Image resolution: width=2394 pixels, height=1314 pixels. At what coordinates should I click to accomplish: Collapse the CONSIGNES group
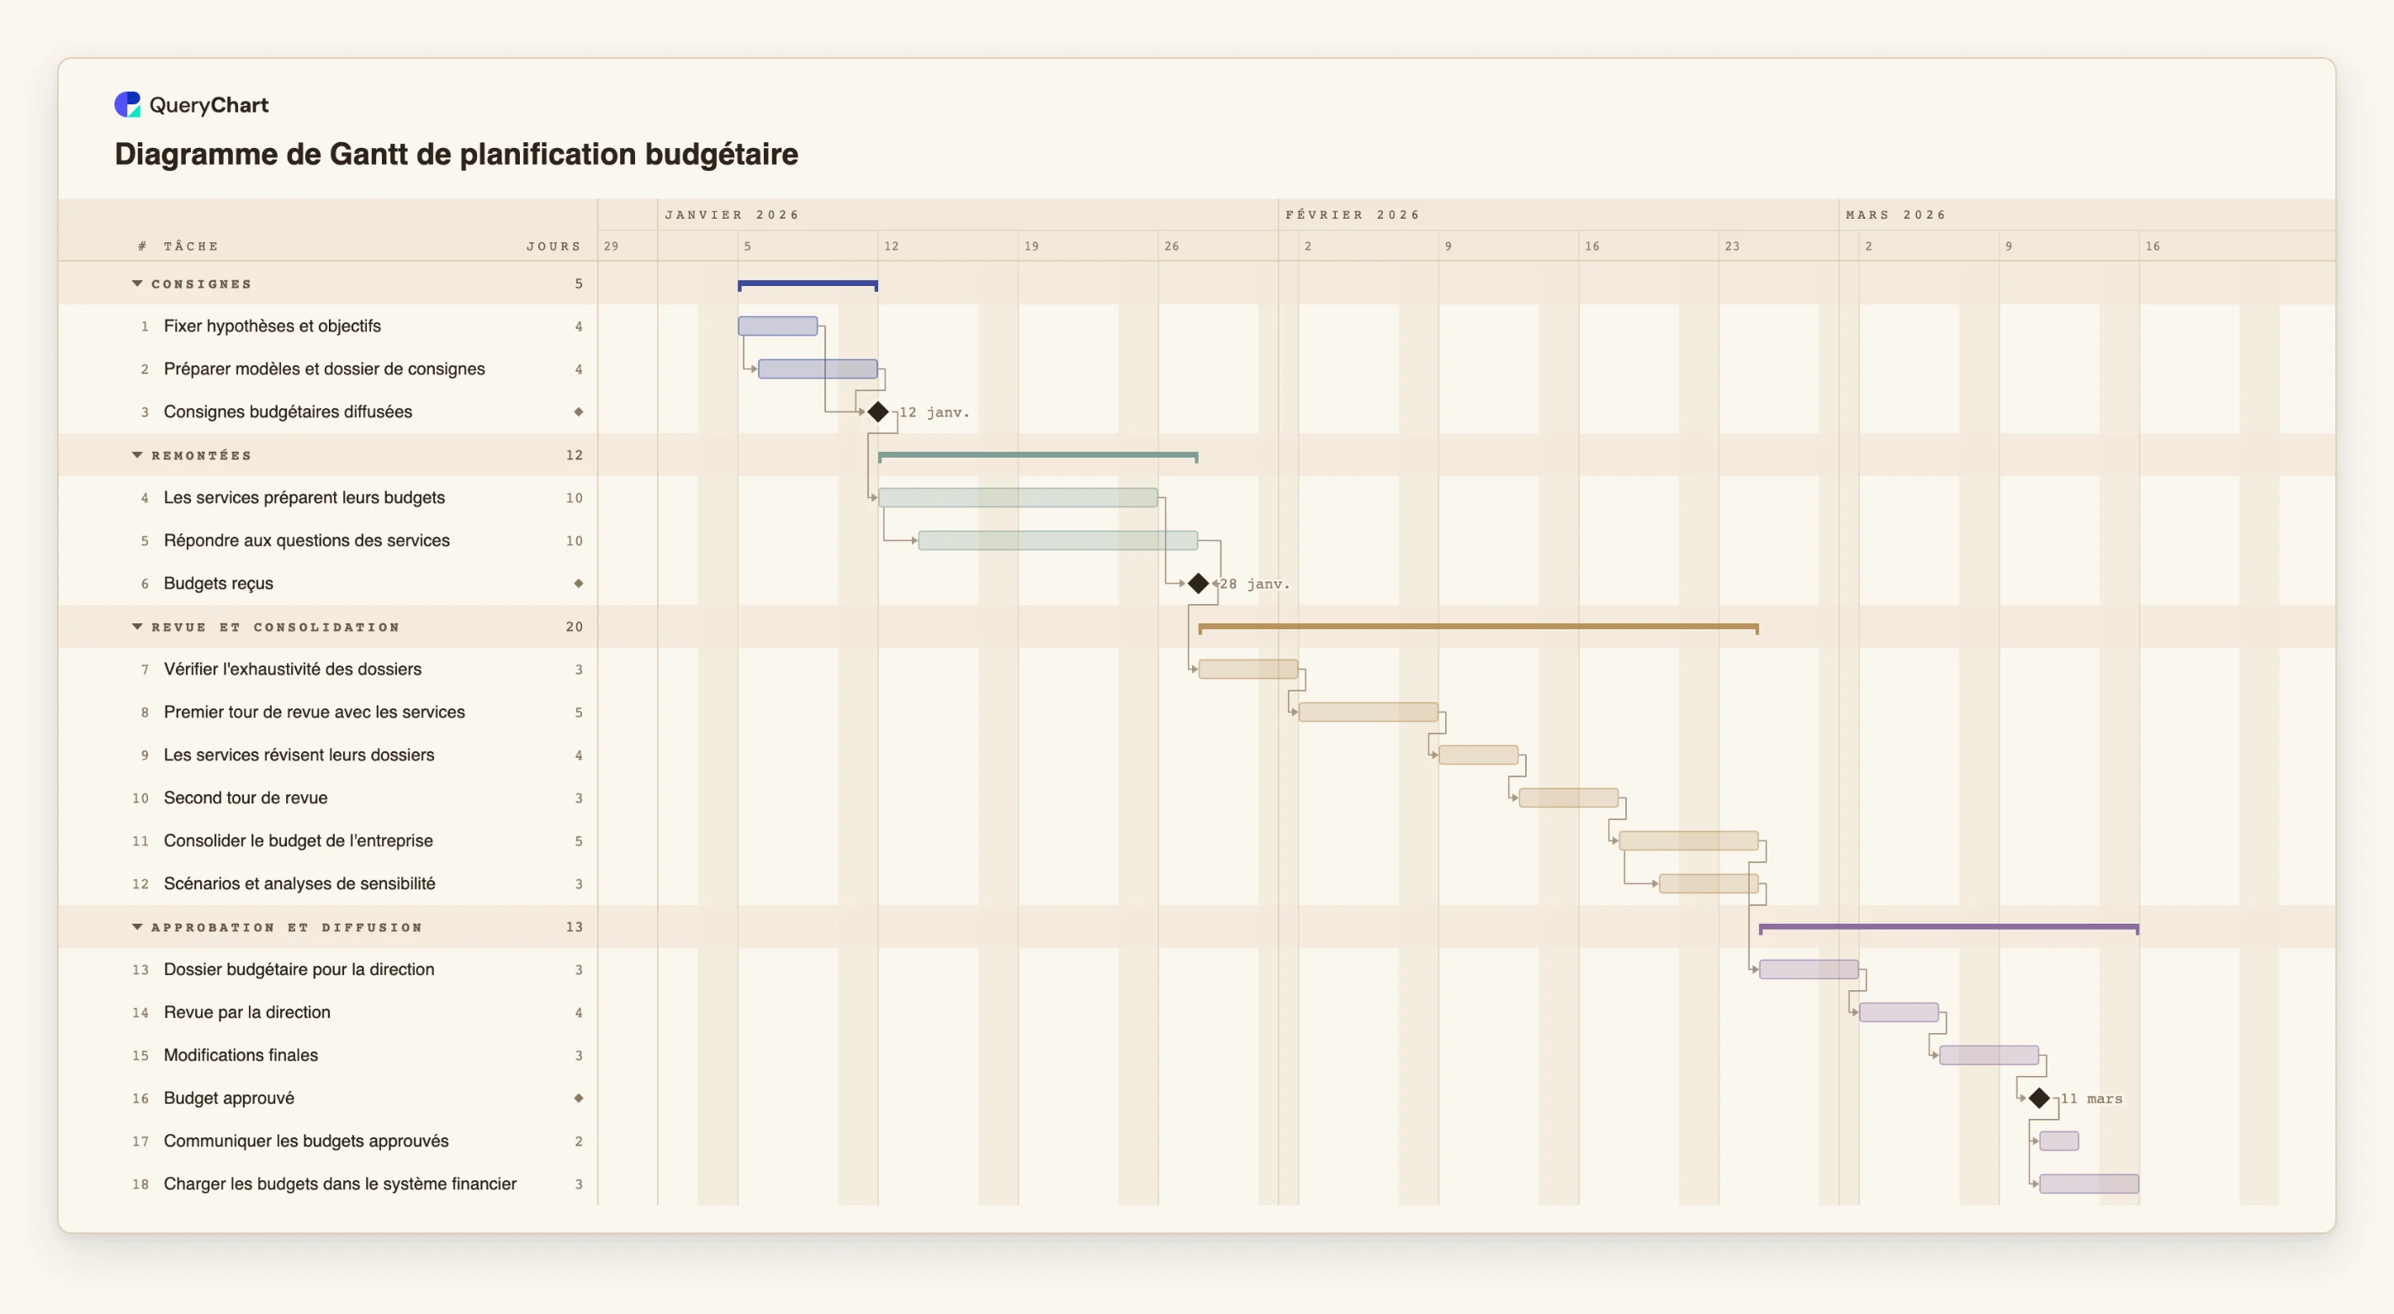138,283
